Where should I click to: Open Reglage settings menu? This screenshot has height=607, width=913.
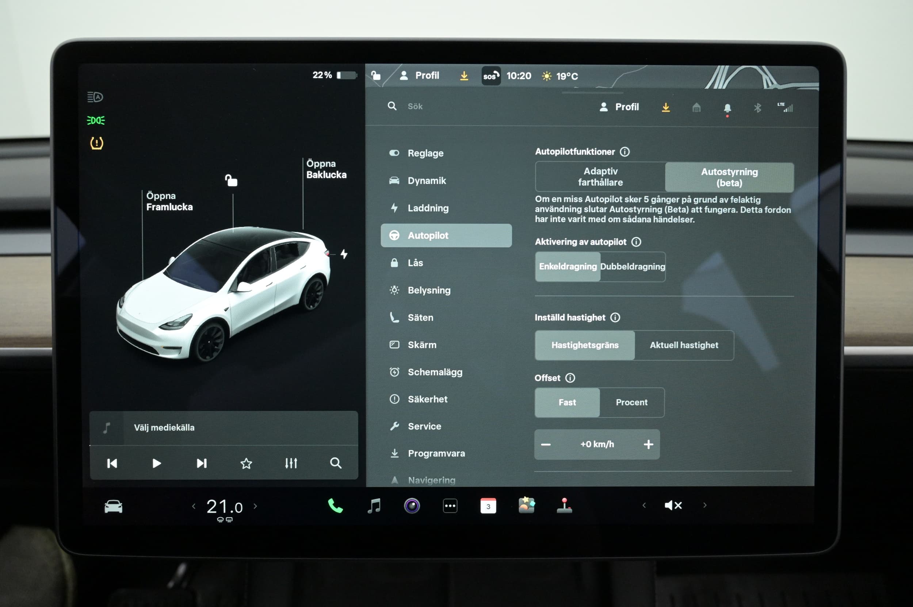pyautogui.click(x=446, y=153)
